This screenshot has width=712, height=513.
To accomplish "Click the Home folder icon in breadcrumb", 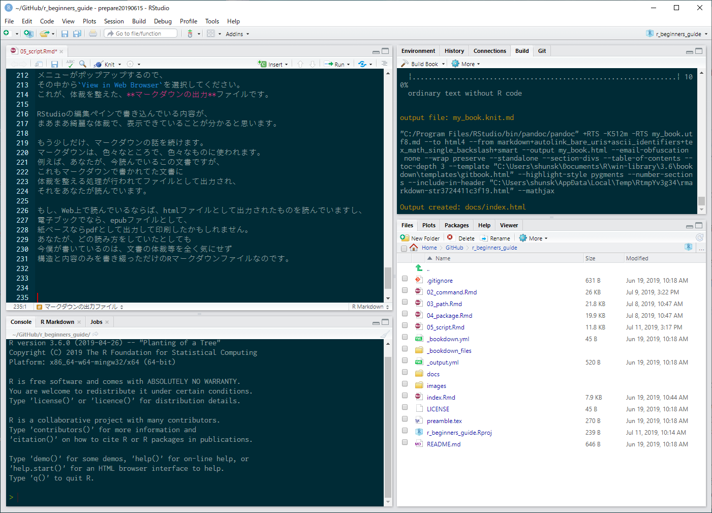I will tap(414, 248).
